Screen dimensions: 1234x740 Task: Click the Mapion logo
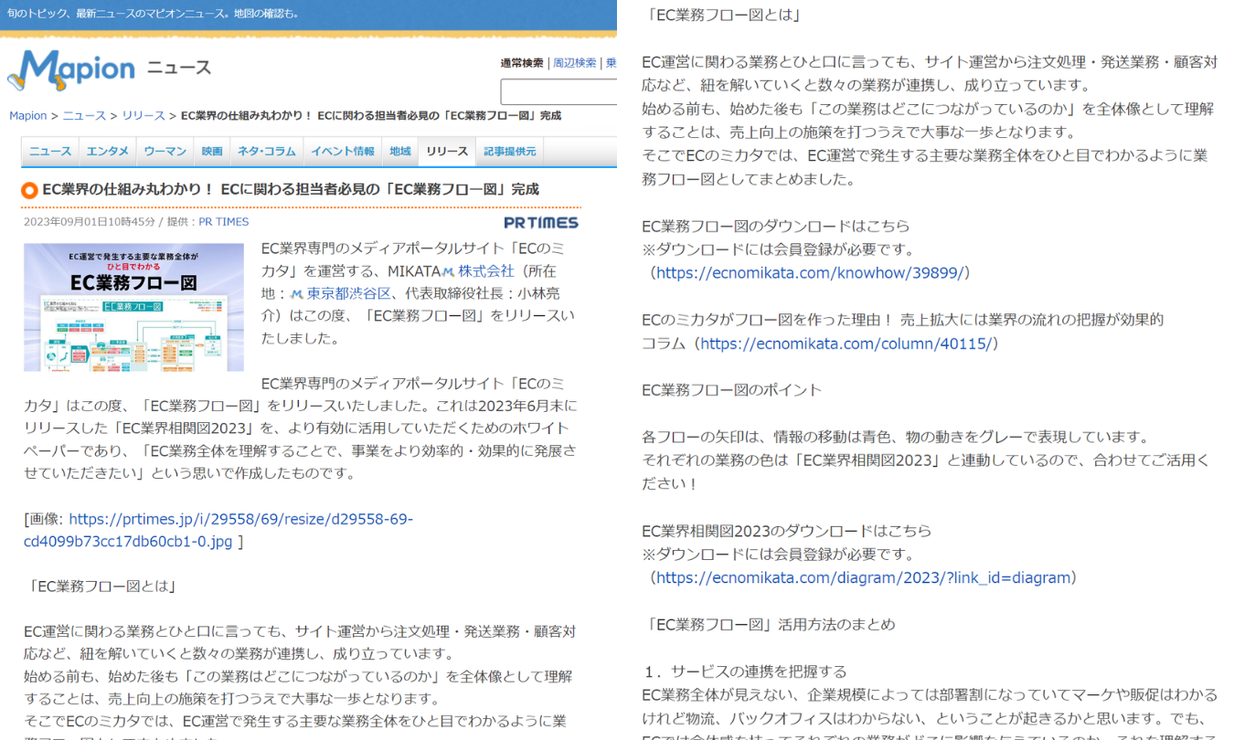[70, 69]
